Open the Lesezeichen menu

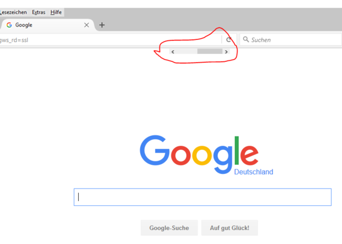pyautogui.click(x=13, y=12)
